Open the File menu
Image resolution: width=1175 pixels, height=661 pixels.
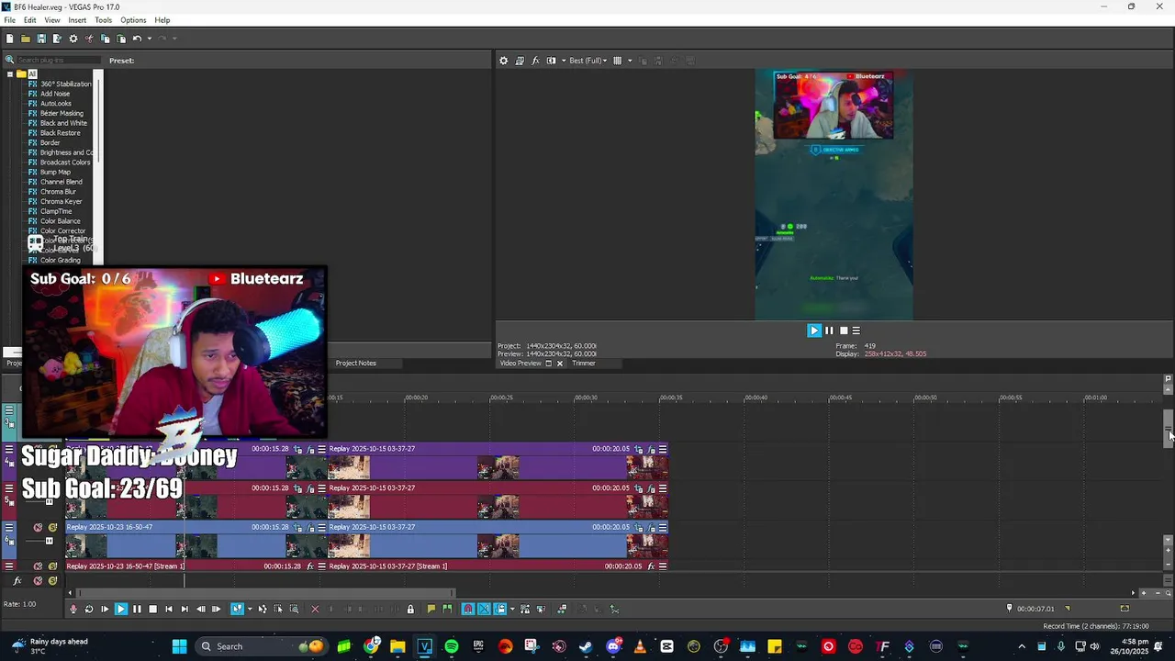point(9,20)
